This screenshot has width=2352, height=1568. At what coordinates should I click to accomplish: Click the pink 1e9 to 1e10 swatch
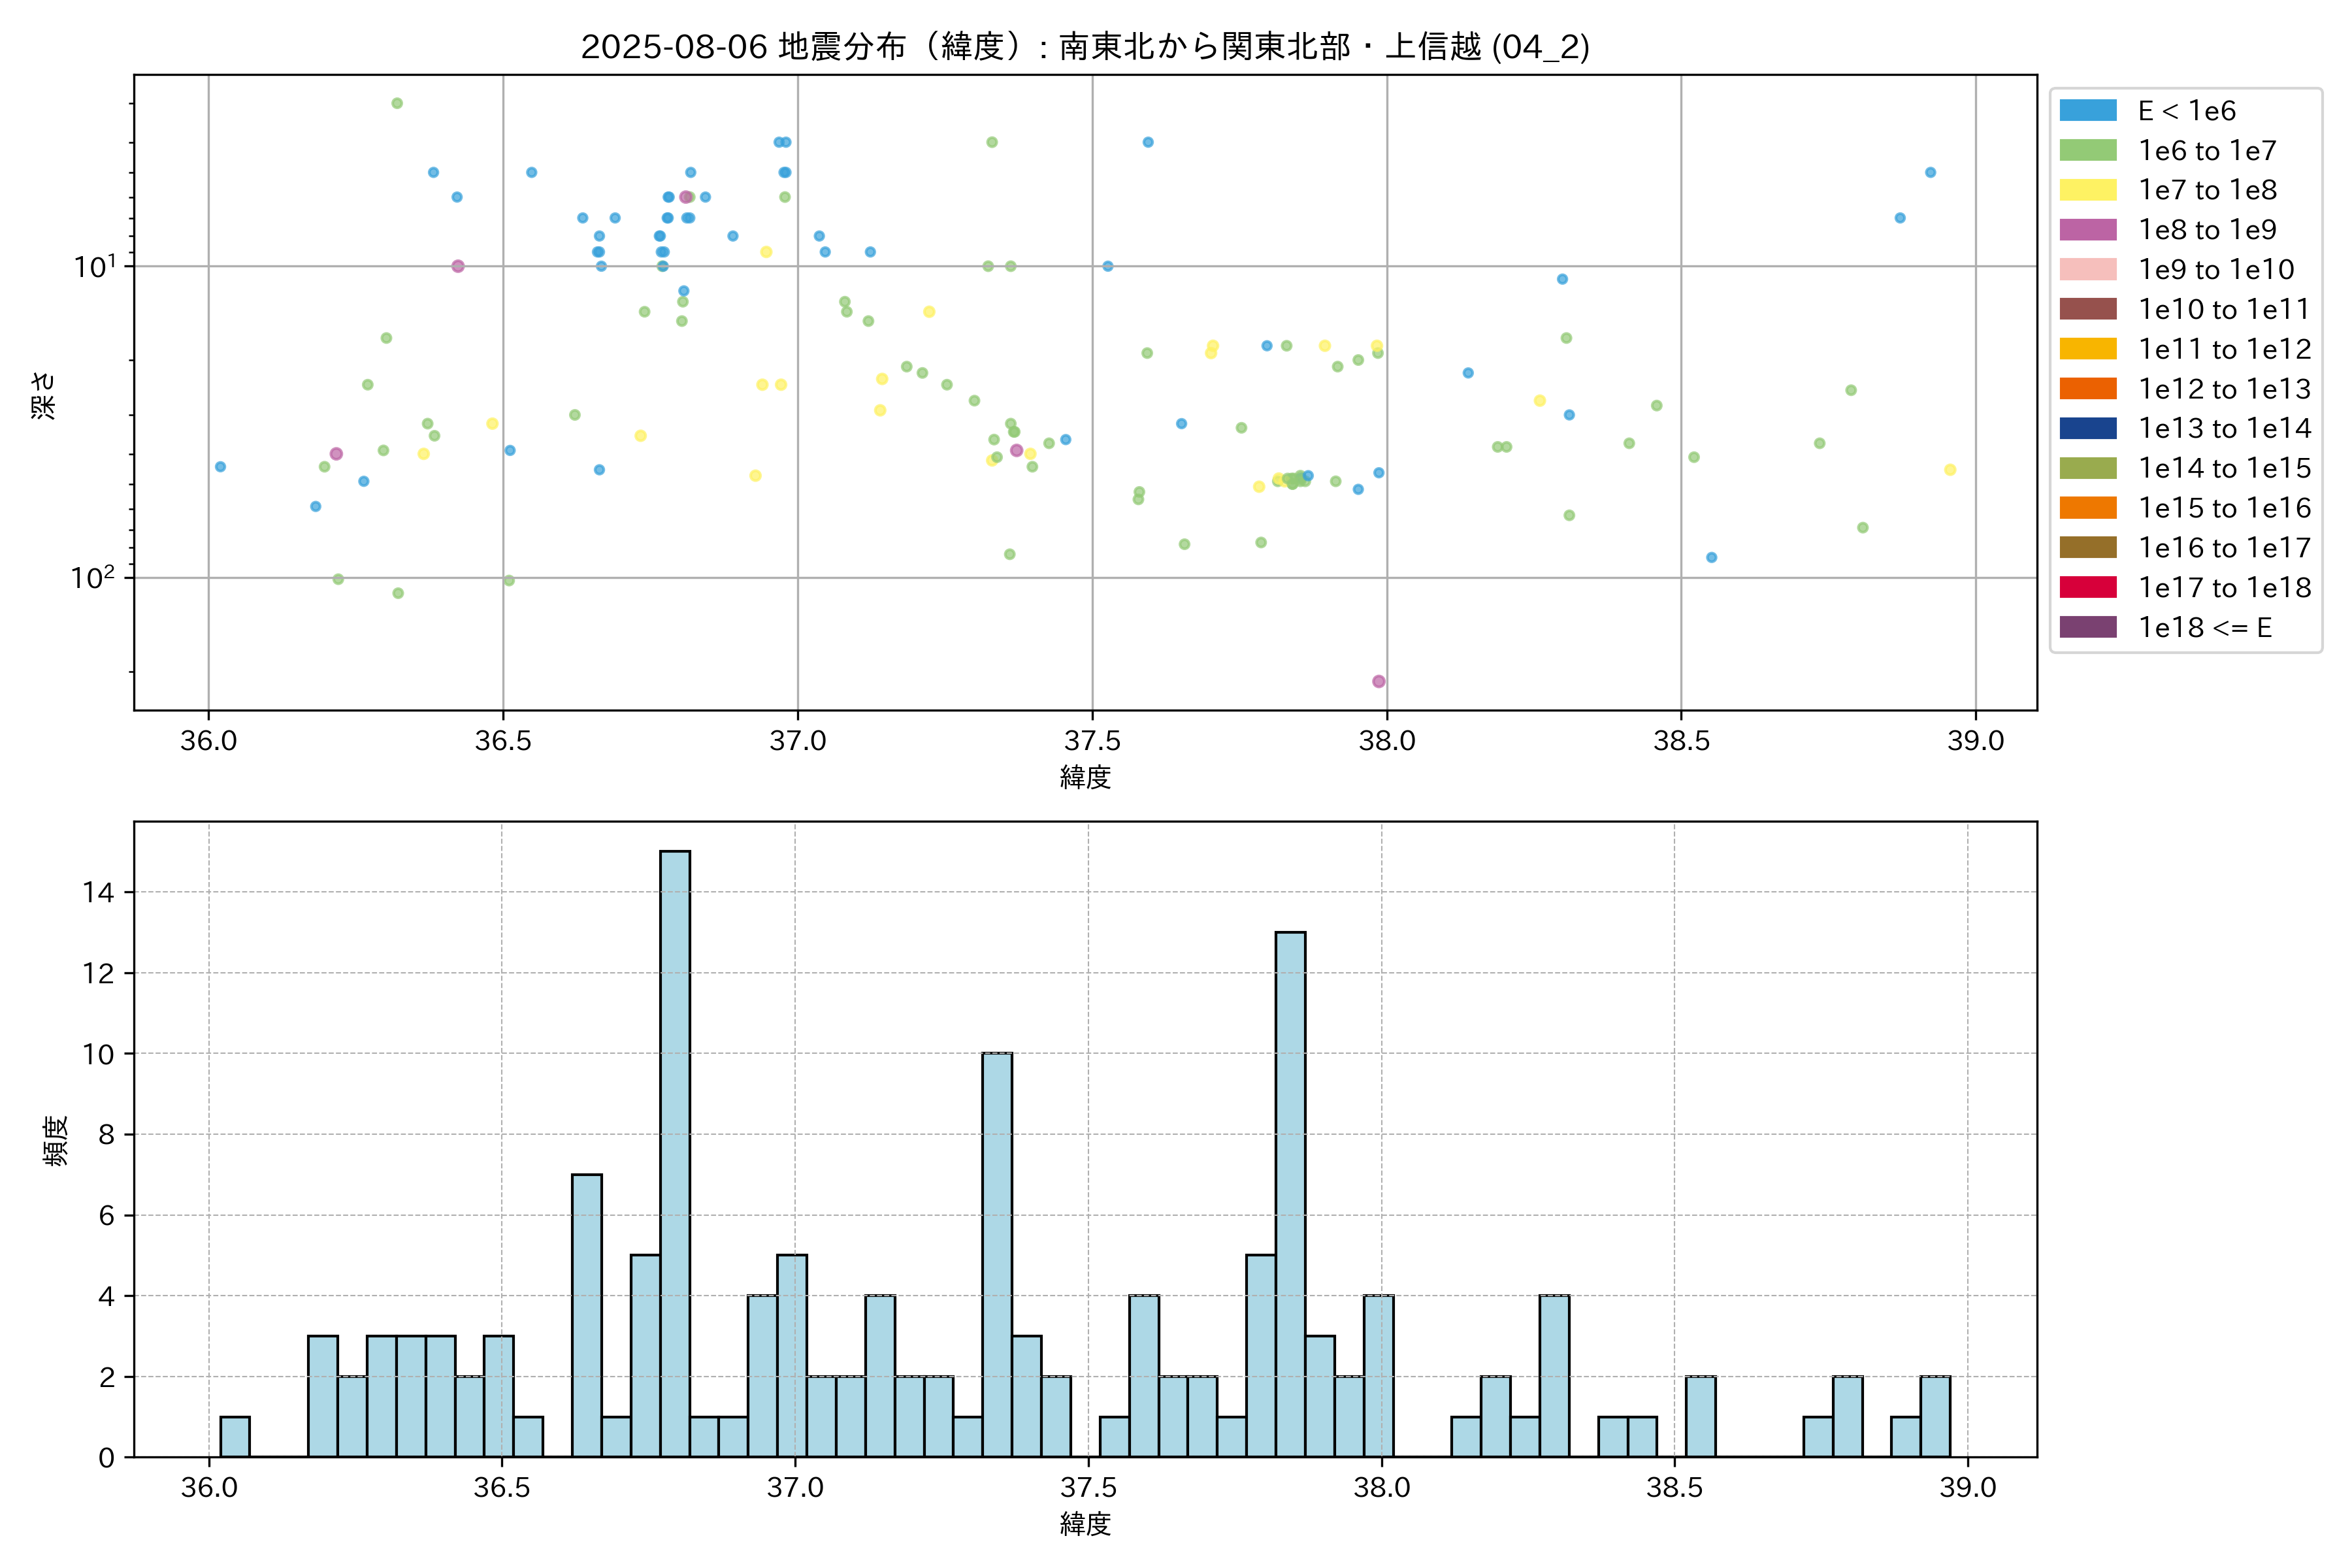point(2087,270)
